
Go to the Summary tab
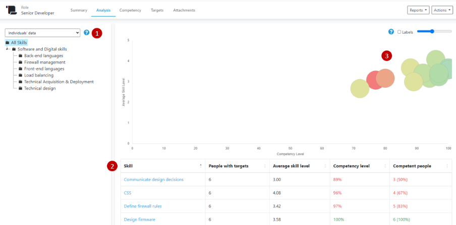[79, 10]
